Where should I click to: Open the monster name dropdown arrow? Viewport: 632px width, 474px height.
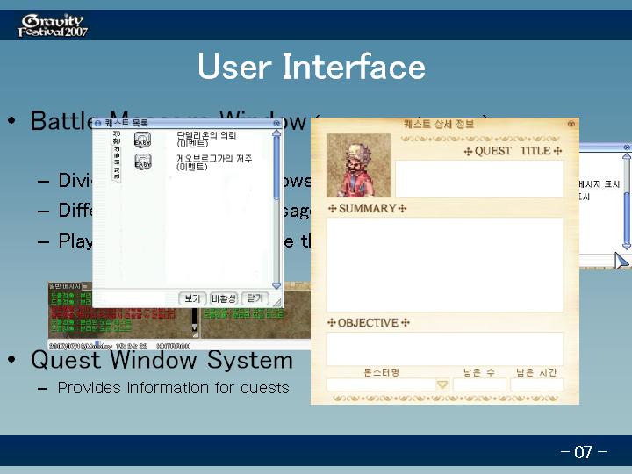point(442,384)
